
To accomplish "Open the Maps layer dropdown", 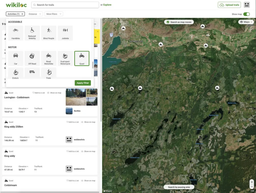I will coord(246,22).
